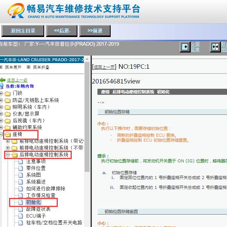This screenshot has width=227, height=227.
Task: Select the 初始化 document
Action: pos(34,202)
